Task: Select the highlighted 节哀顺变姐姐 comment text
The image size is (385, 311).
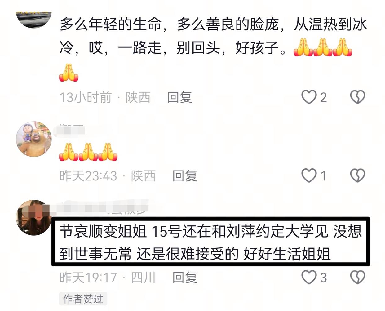Action: tap(211, 242)
